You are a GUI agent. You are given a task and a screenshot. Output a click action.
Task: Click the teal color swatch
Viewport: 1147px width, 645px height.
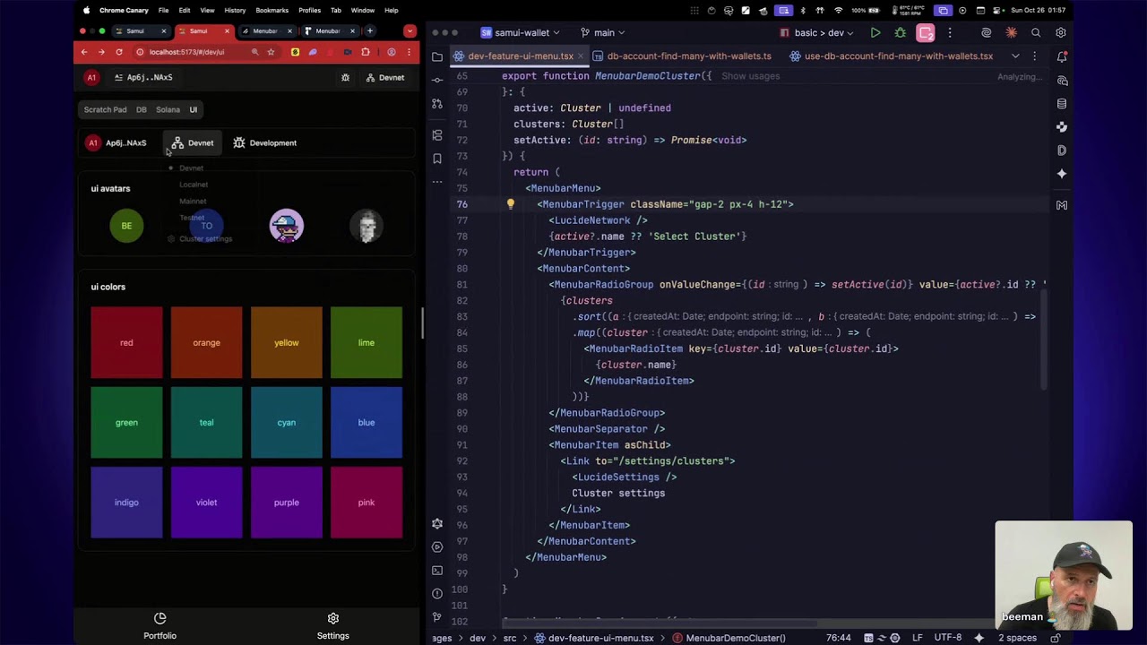tap(206, 423)
